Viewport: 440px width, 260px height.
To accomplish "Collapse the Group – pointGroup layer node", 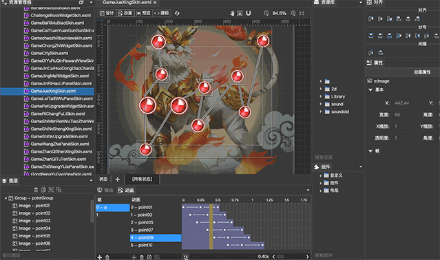I will [6, 198].
